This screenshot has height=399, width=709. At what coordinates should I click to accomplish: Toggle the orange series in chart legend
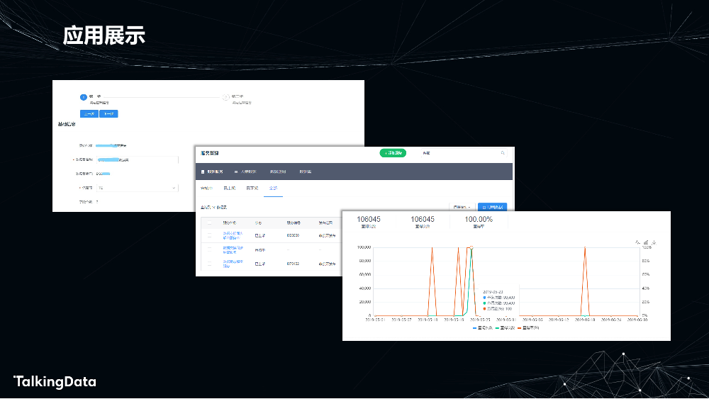point(528,328)
